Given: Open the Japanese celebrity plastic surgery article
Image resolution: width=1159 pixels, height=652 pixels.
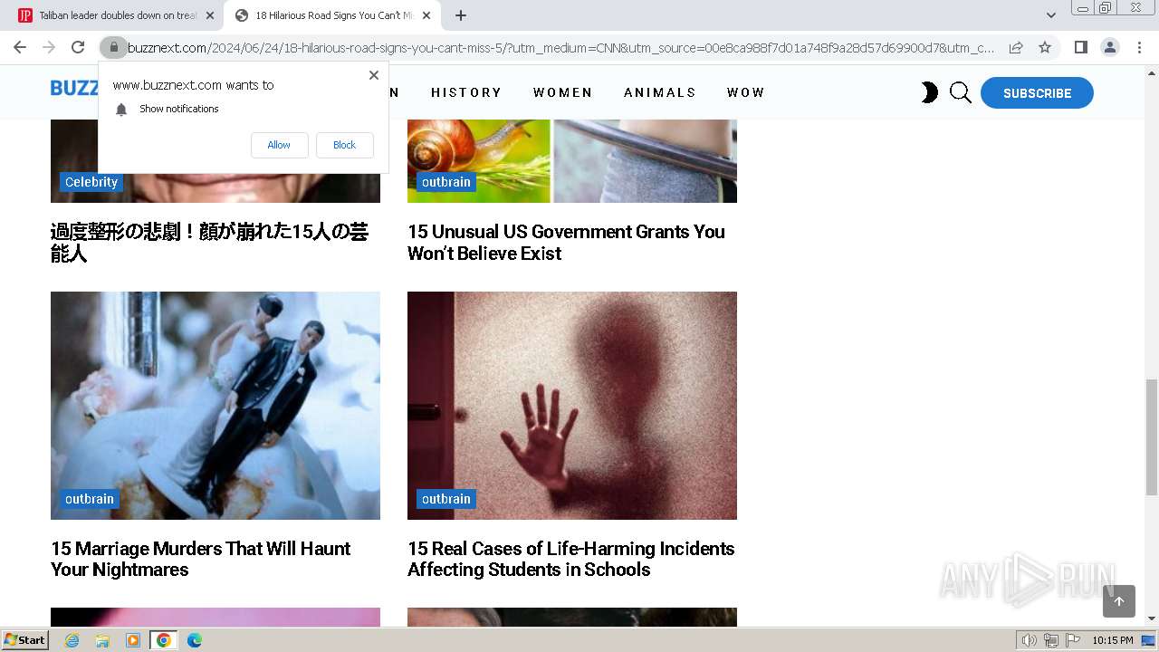Looking at the screenshot, I should [x=209, y=242].
